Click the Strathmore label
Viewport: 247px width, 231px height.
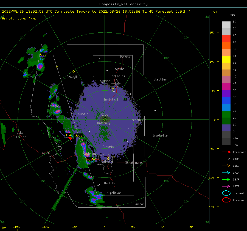(x=133, y=163)
